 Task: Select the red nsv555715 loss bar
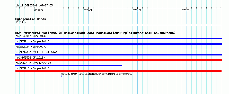(x=118, y=71)
